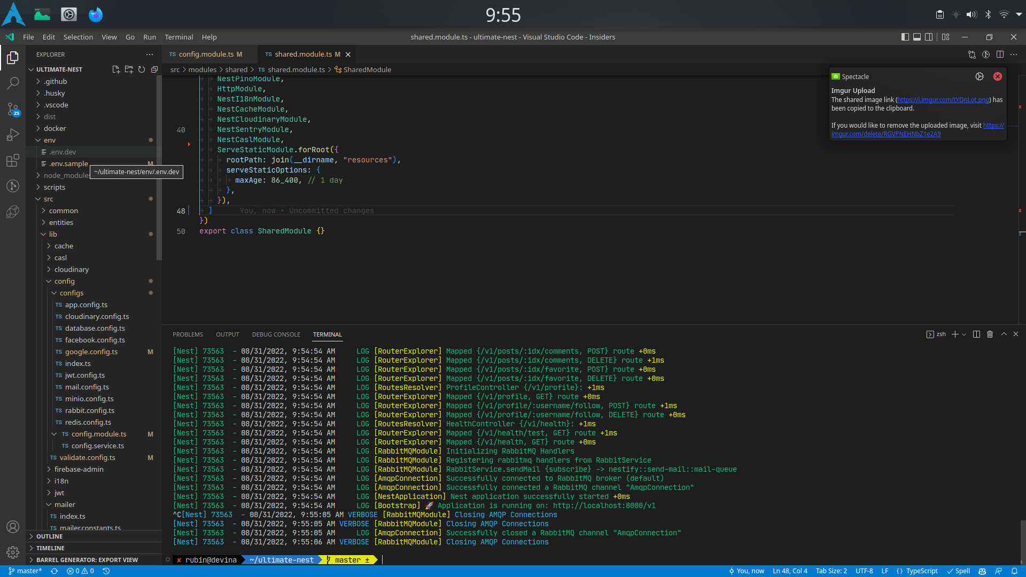Image resolution: width=1026 pixels, height=577 pixels.
Task: Create a new terminal with plus icon
Action: [x=955, y=334]
